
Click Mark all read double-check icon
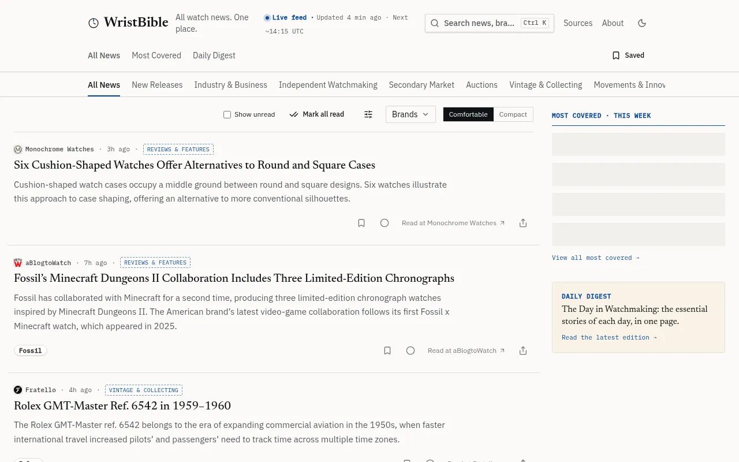[x=294, y=114]
